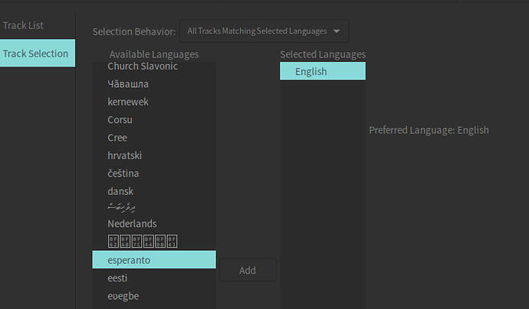Choose the unrendered glyph-box language entry

click(x=143, y=242)
